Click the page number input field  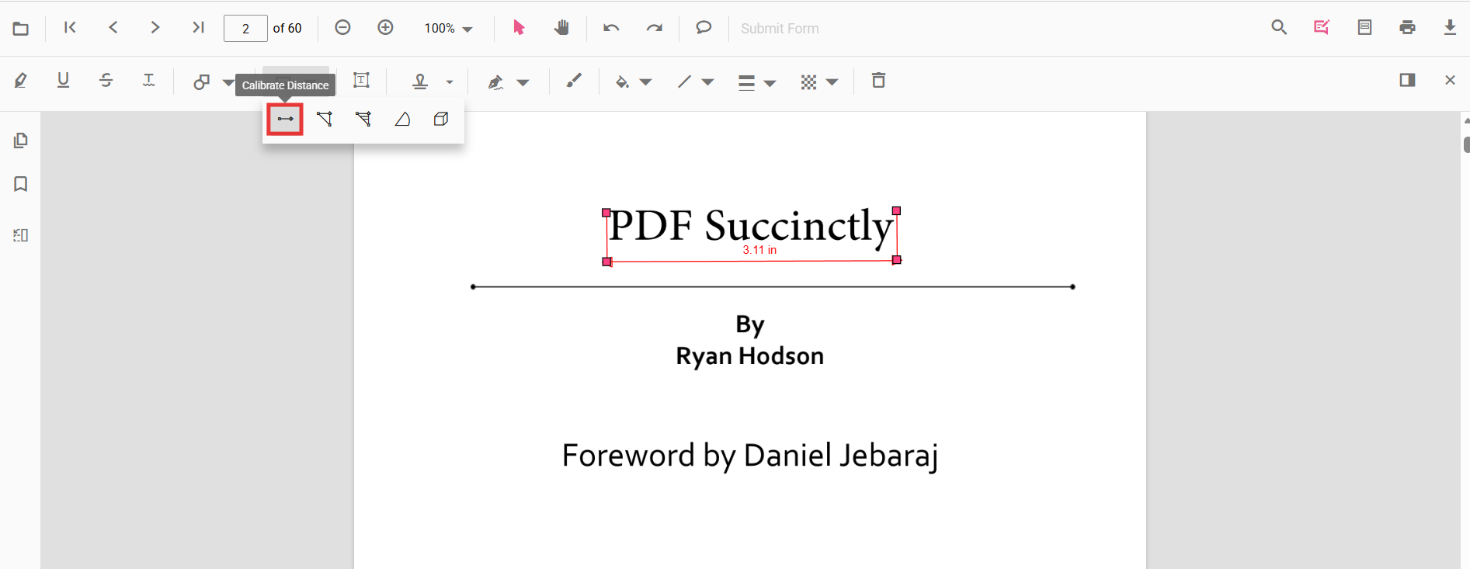click(x=245, y=29)
